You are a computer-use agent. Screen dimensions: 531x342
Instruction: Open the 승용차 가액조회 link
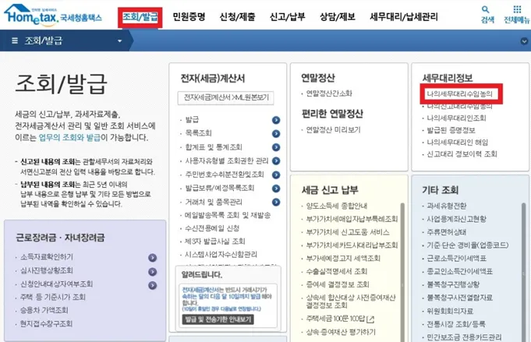tap(44, 310)
